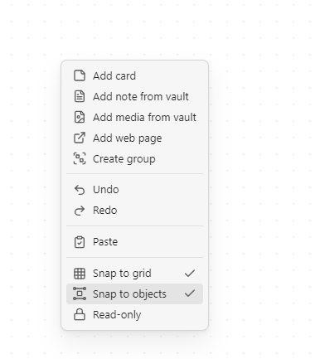
Task: Click the grid icon for Snap to grid
Action: tap(80, 274)
